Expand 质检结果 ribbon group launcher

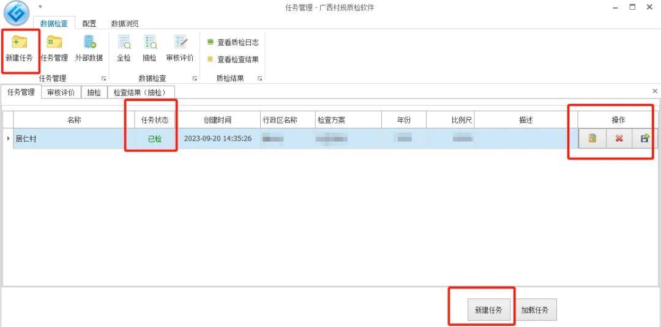point(260,79)
